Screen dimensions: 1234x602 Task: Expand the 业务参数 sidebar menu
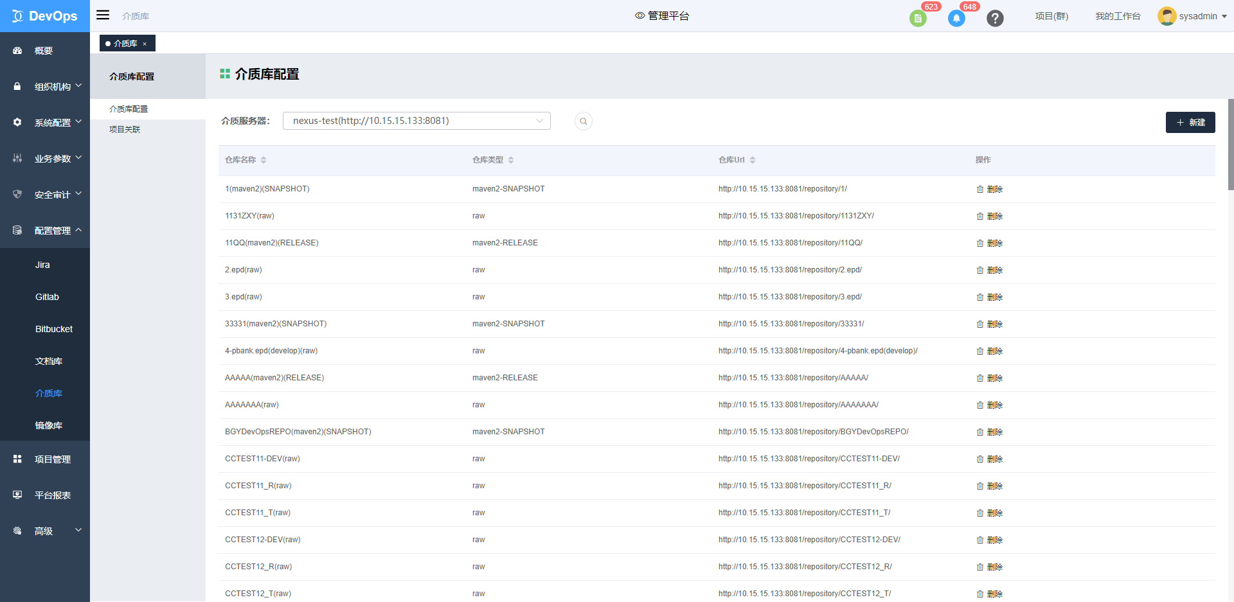[45, 158]
